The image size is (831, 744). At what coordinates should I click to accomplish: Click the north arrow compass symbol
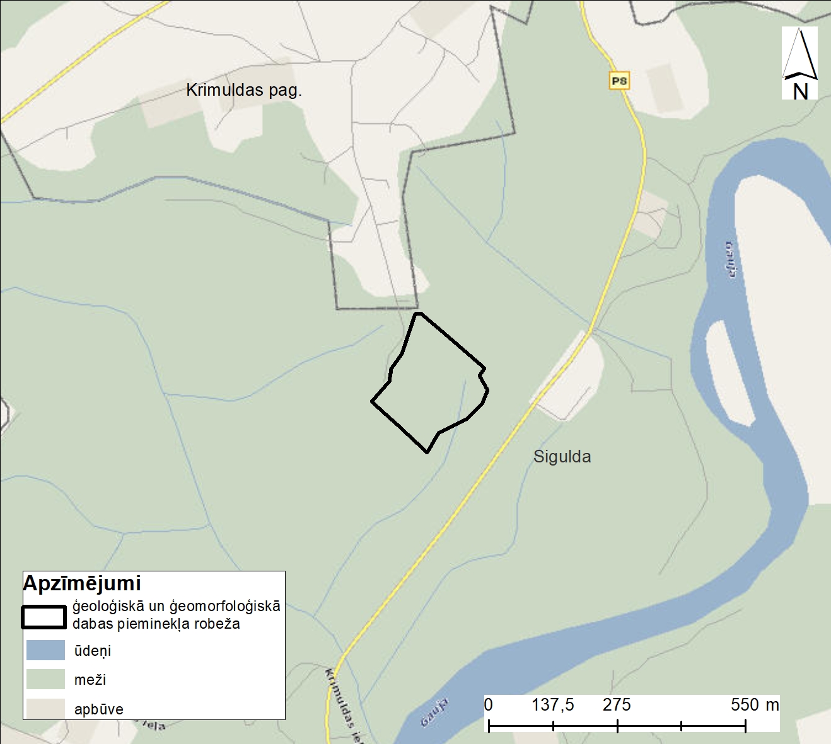click(x=799, y=63)
